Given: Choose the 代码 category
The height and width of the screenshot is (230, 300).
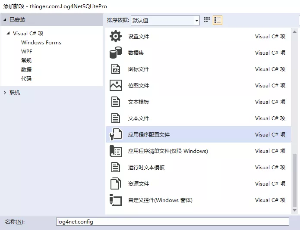Looking at the screenshot, I should (x=26, y=79).
